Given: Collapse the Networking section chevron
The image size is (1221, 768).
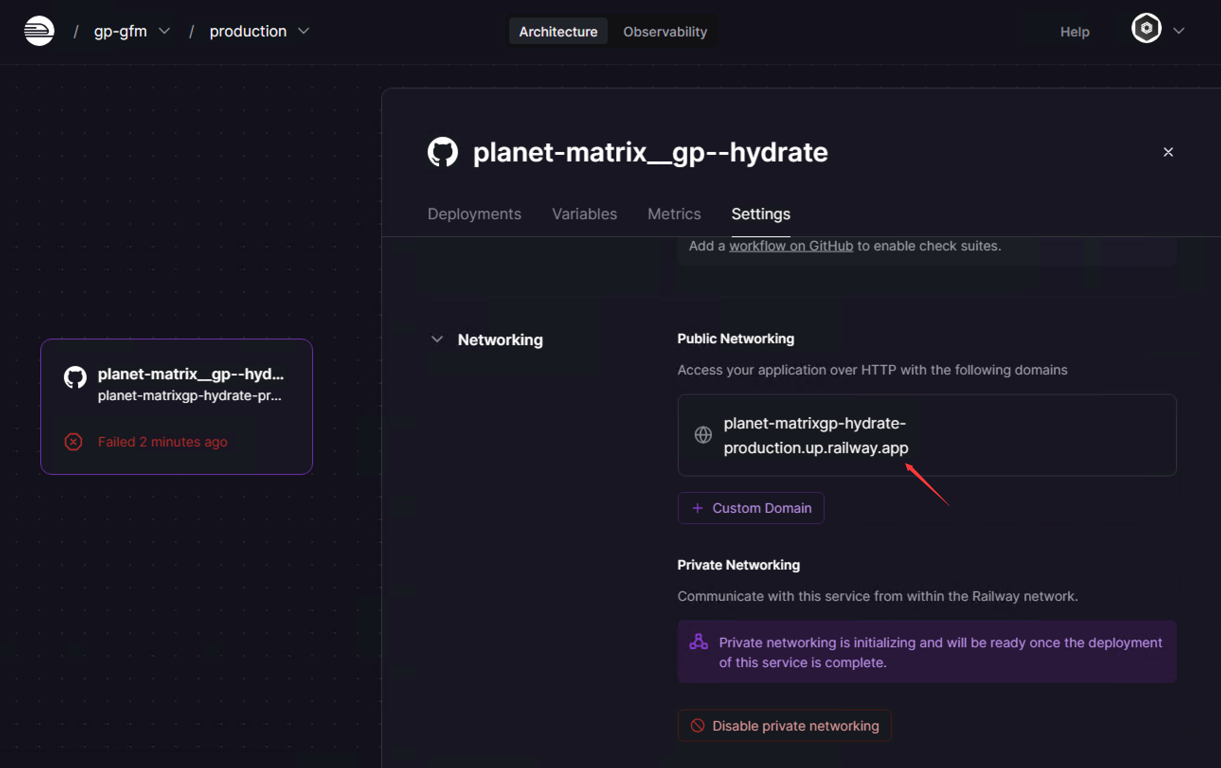Looking at the screenshot, I should click(x=437, y=339).
